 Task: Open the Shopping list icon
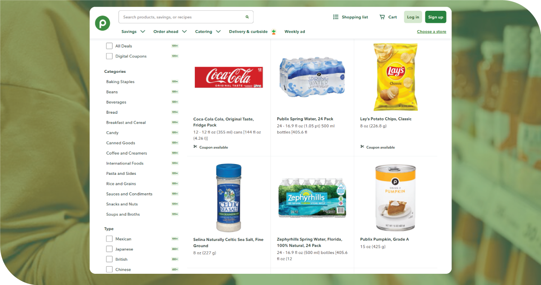pyautogui.click(x=336, y=17)
